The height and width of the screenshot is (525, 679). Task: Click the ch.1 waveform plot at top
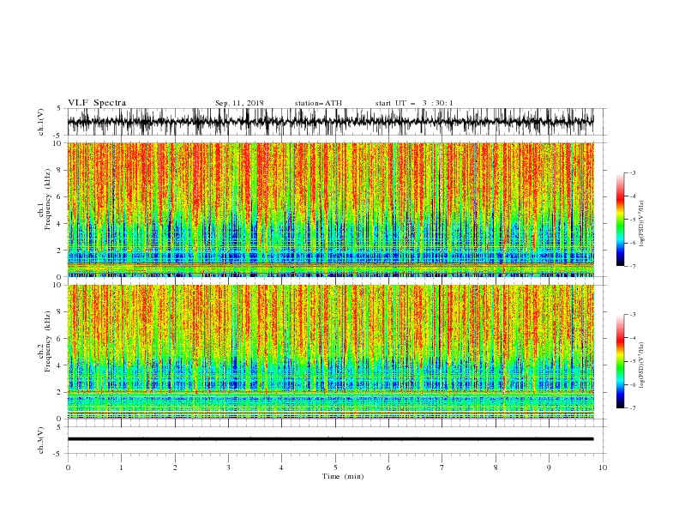pos(331,122)
